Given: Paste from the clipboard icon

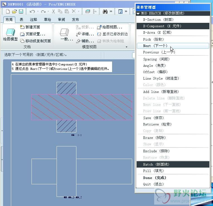Looking at the screenshot, I should 67,11.
